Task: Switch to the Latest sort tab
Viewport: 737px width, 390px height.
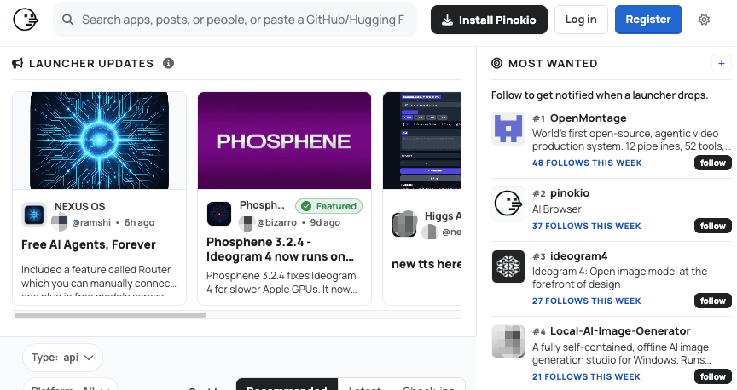Action: coord(365,384)
